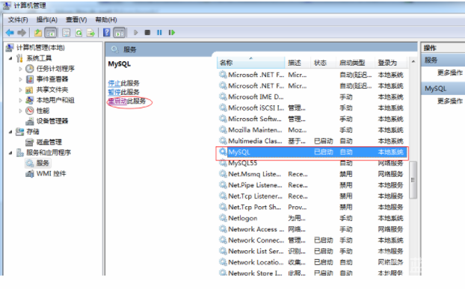The width and height of the screenshot is (465, 289).
Task: Click the 重启动 this service link
Action: tap(117, 102)
